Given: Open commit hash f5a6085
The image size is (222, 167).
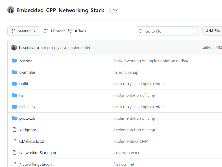Looking at the screenshot, I should coord(206,47).
